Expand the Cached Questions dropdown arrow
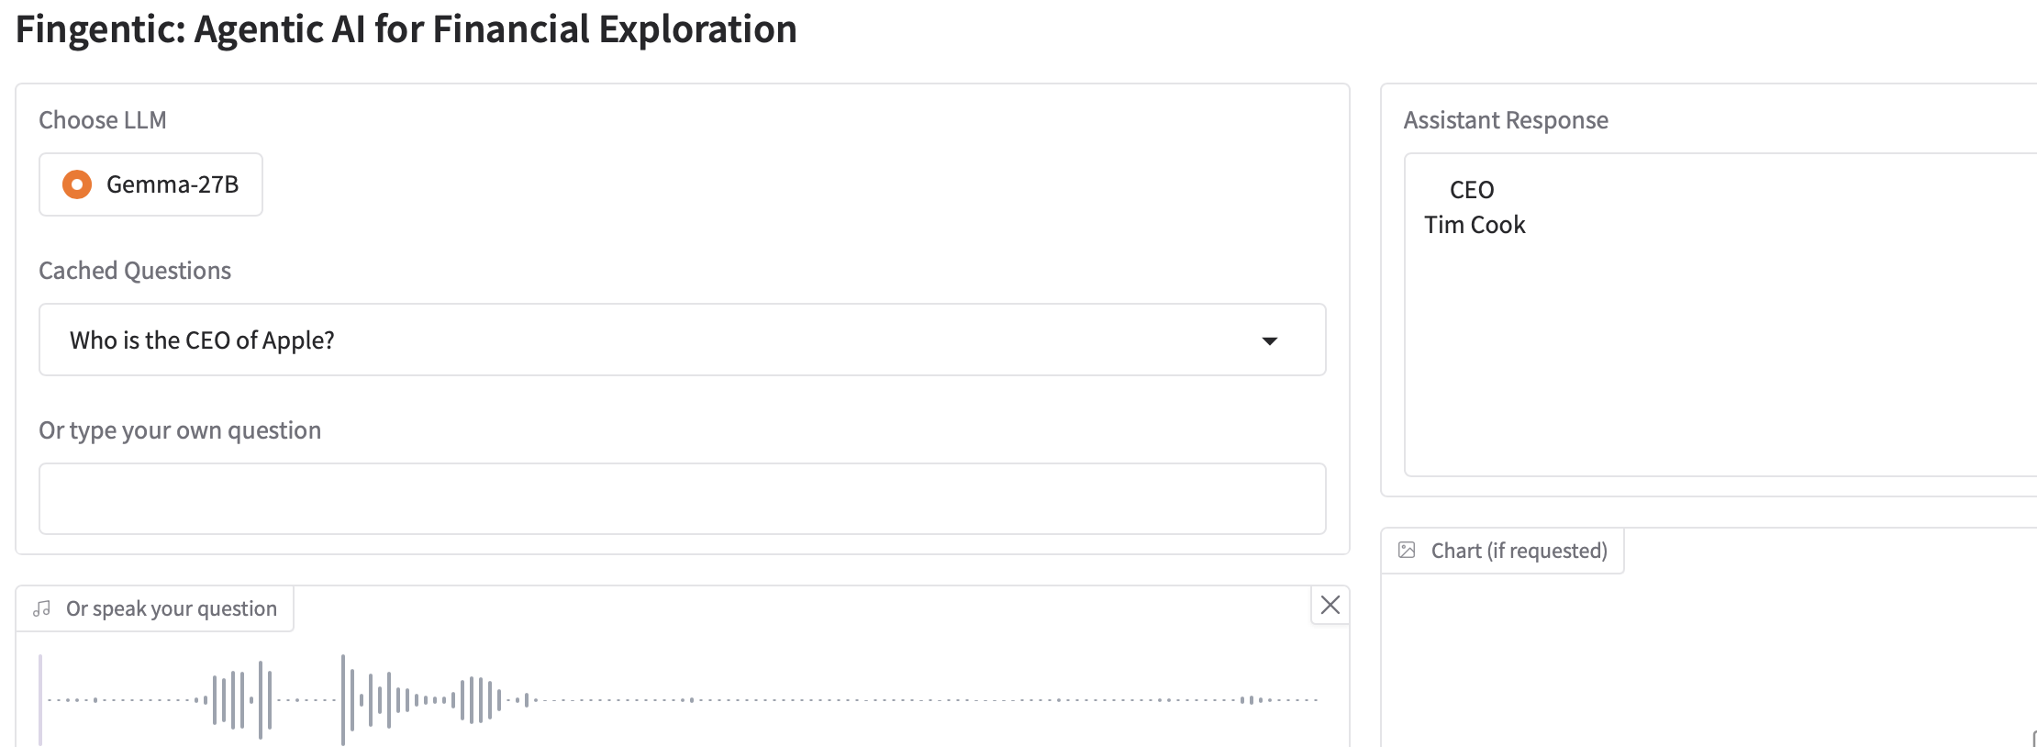This screenshot has width=2037, height=747. 1270,340
